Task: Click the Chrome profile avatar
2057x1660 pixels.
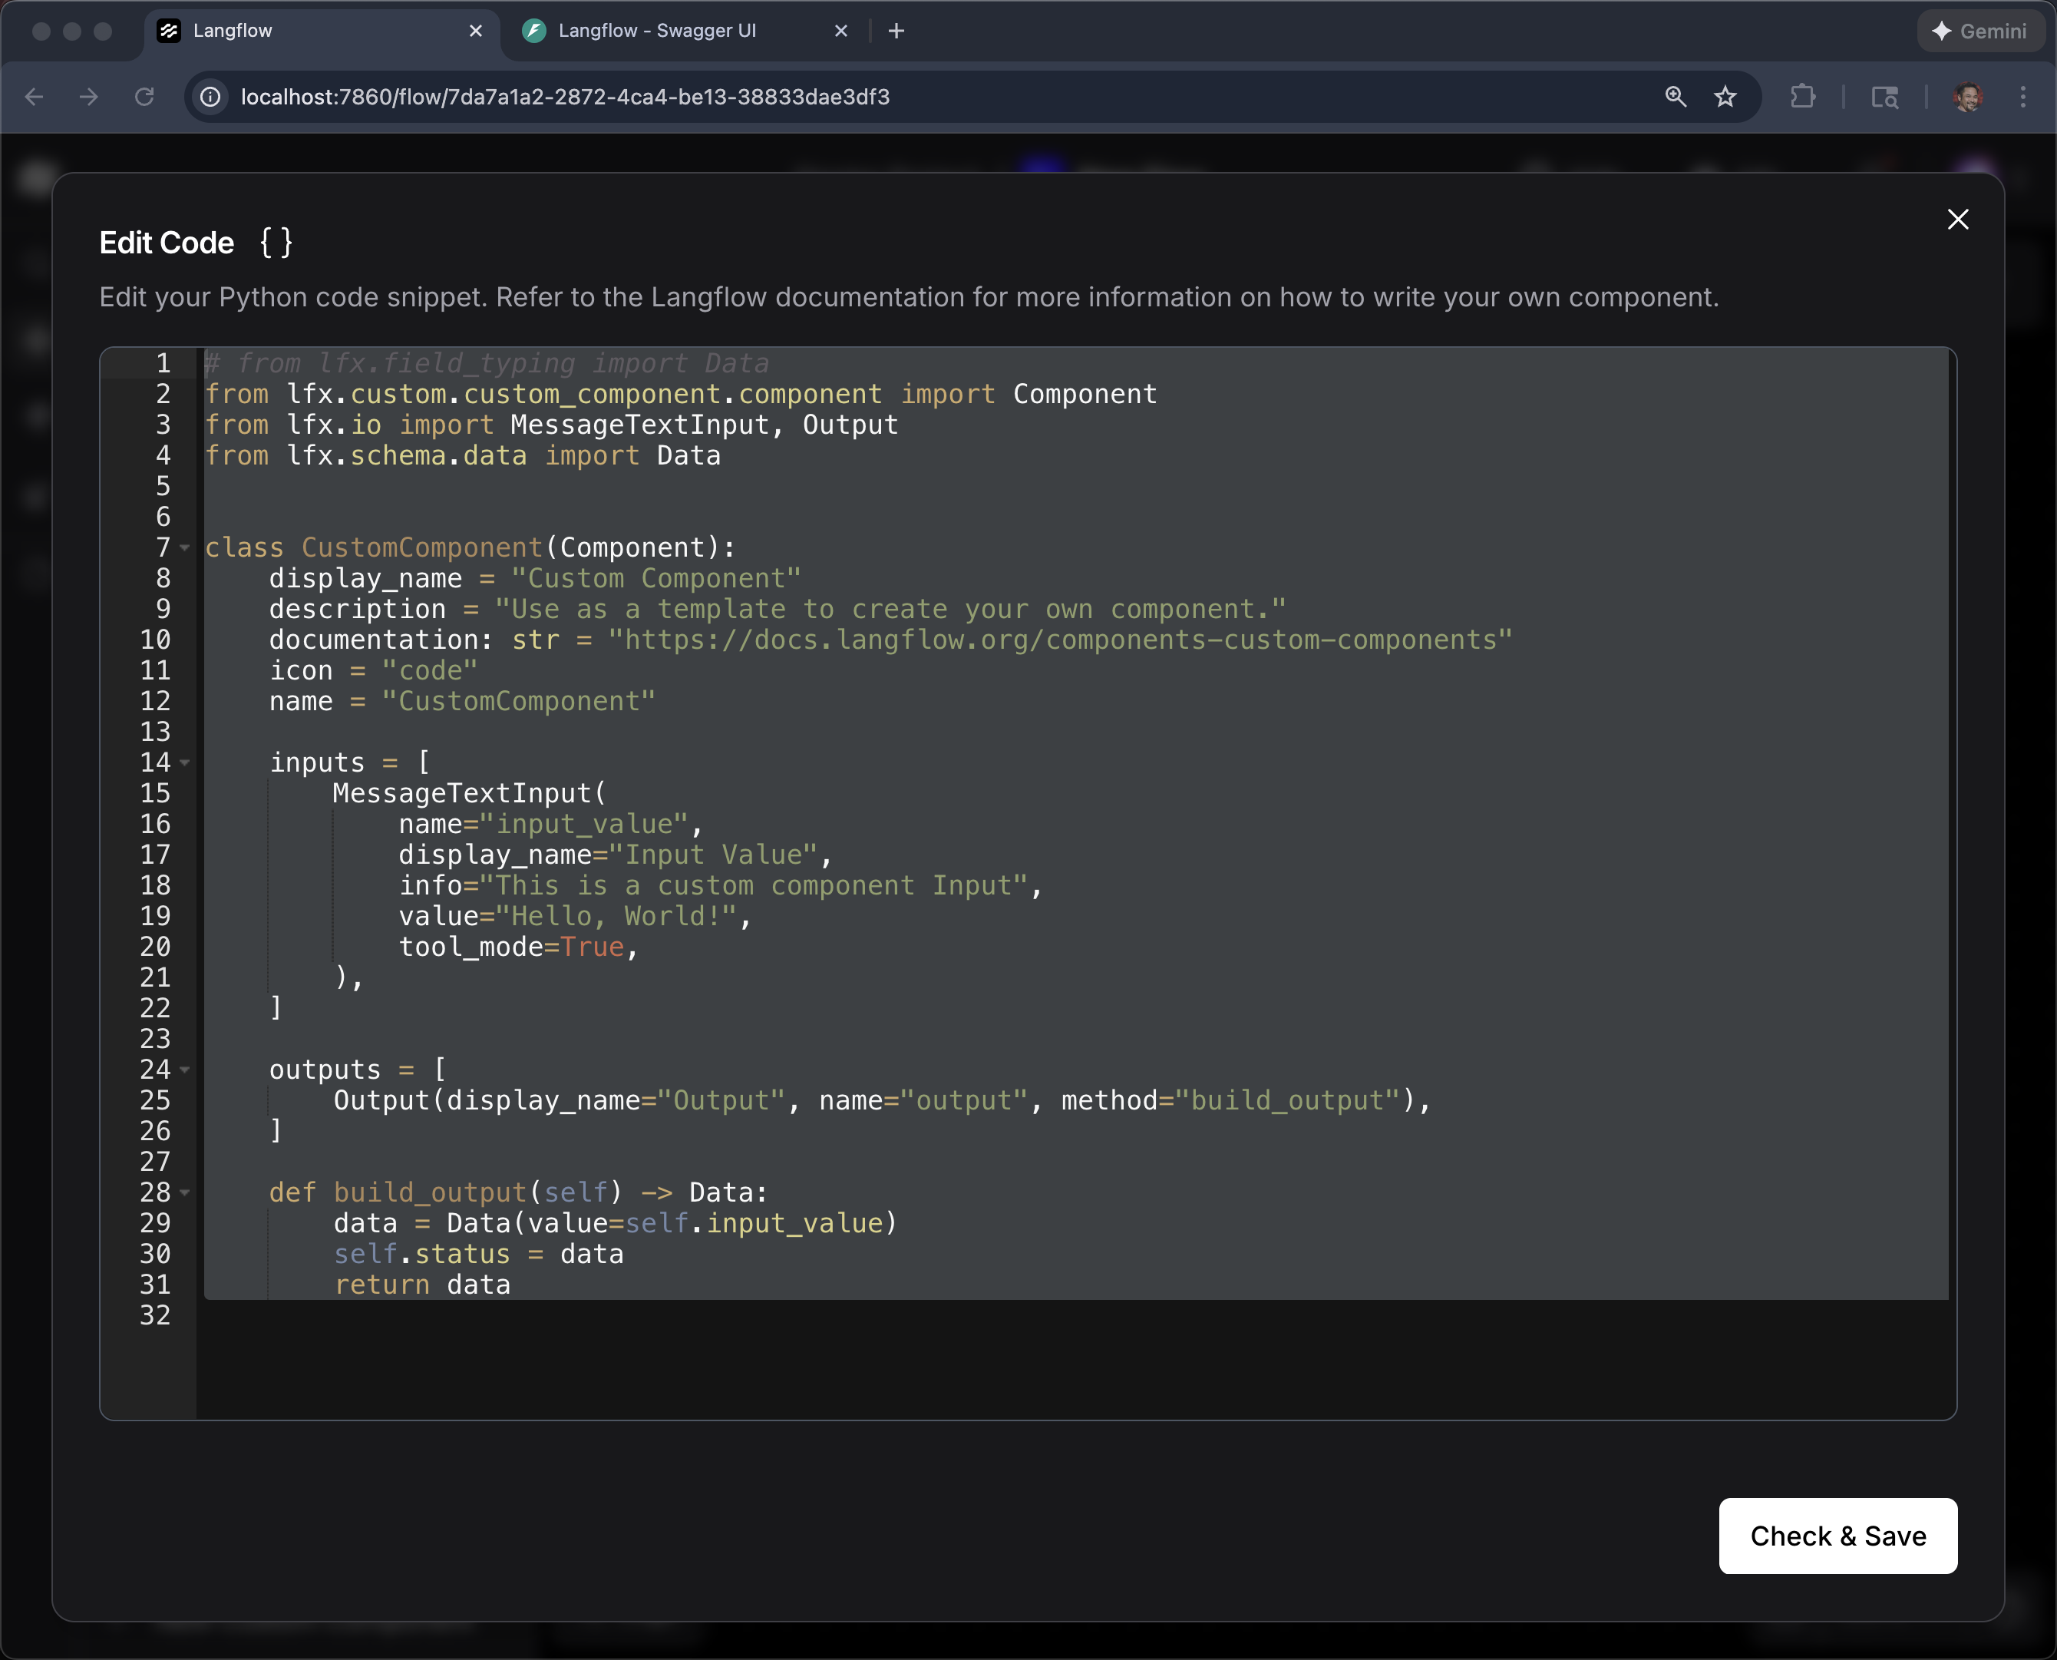Action: click(1968, 97)
